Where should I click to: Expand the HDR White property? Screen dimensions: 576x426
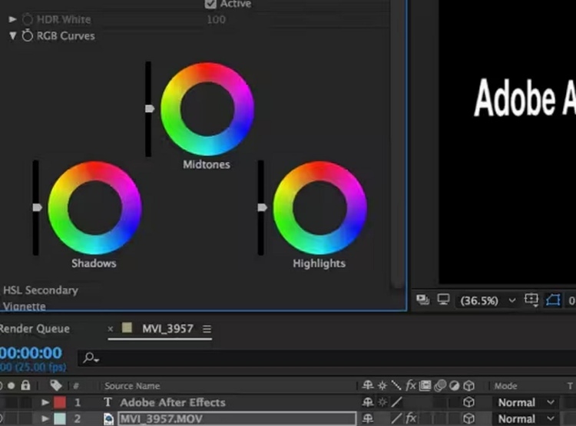coord(13,19)
